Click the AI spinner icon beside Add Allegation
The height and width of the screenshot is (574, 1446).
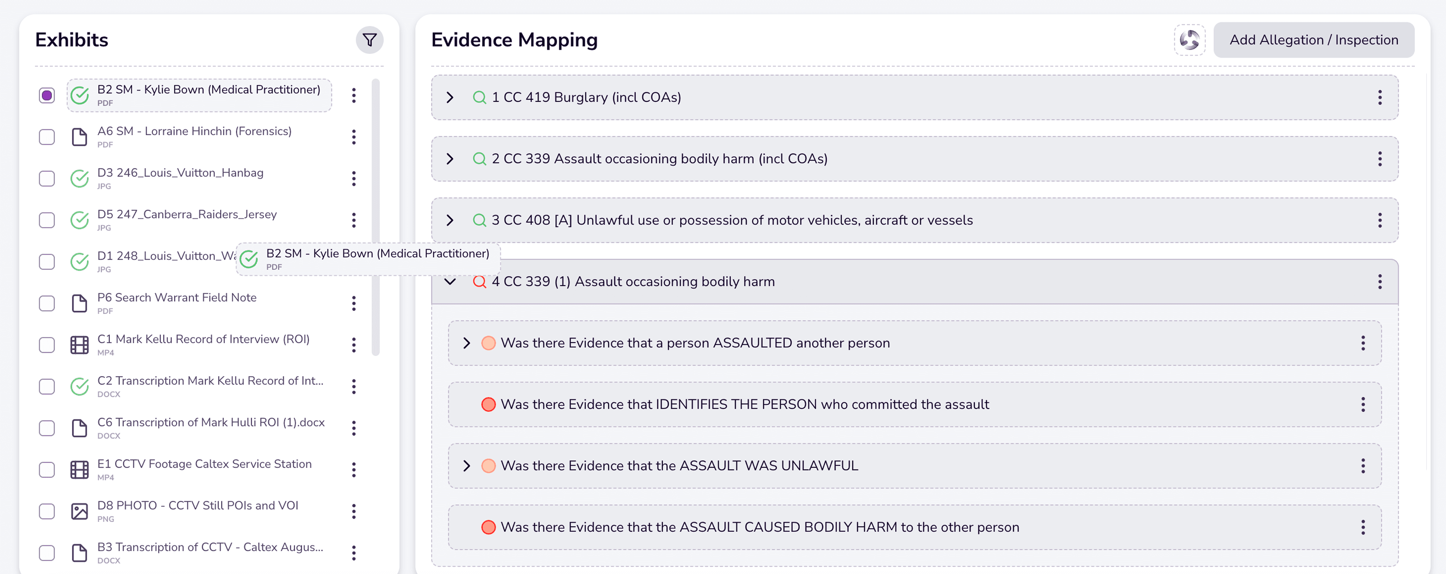[x=1189, y=40]
